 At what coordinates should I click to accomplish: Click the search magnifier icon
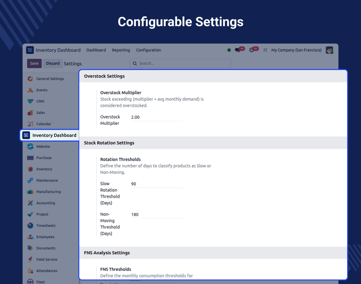click(x=135, y=63)
